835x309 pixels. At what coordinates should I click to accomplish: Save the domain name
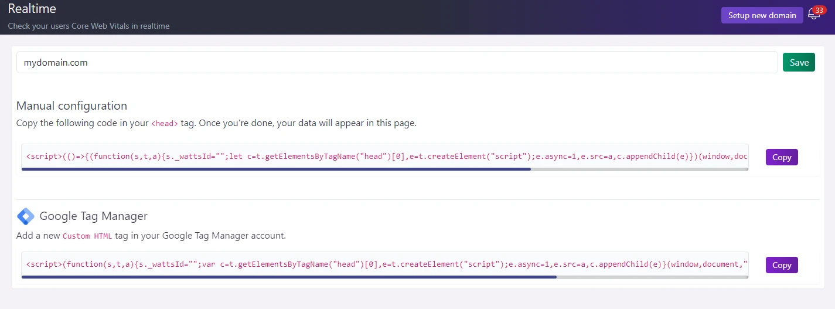click(799, 62)
